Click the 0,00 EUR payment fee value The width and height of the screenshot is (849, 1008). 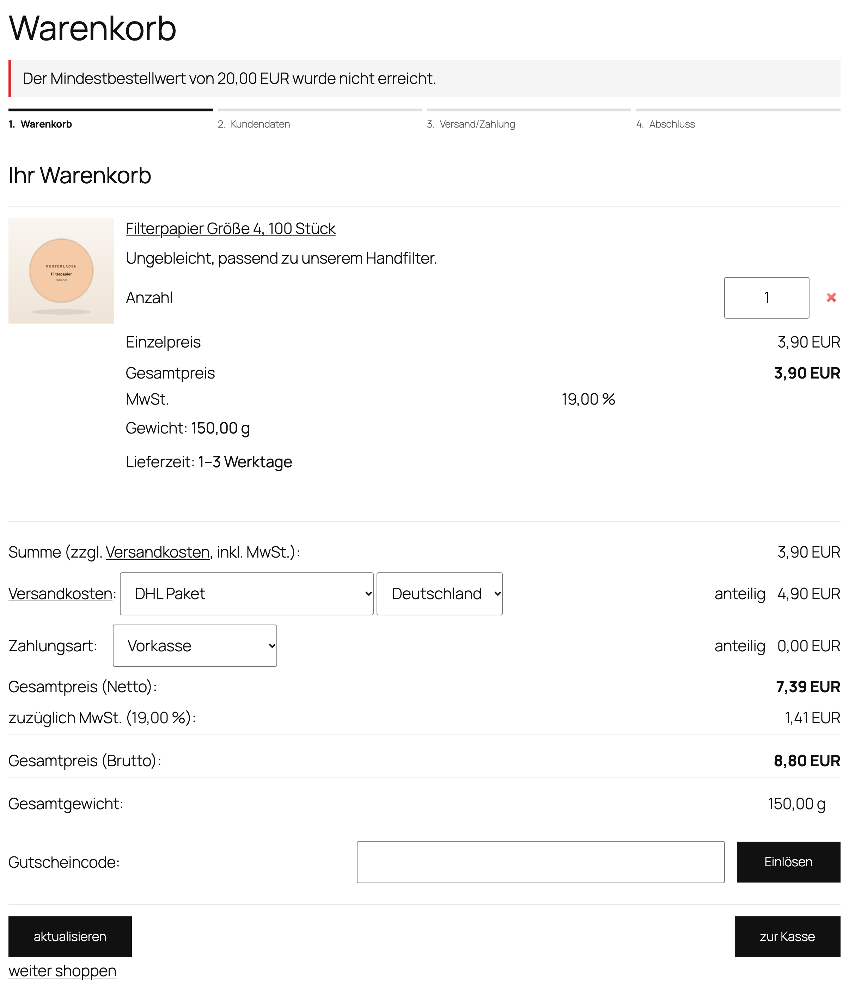pyautogui.click(x=809, y=646)
